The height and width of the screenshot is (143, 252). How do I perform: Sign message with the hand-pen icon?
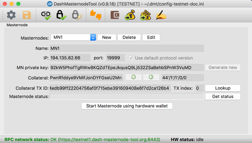coord(161,15)
